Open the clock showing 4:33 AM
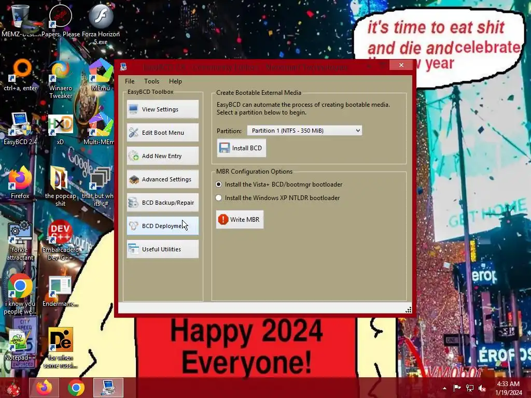Screen dimensions: 531x398 508,388
